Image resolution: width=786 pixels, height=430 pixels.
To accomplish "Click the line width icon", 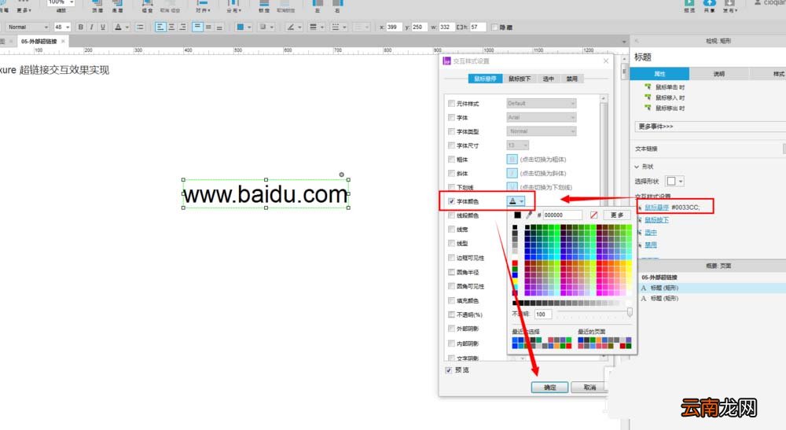I will [314, 27].
